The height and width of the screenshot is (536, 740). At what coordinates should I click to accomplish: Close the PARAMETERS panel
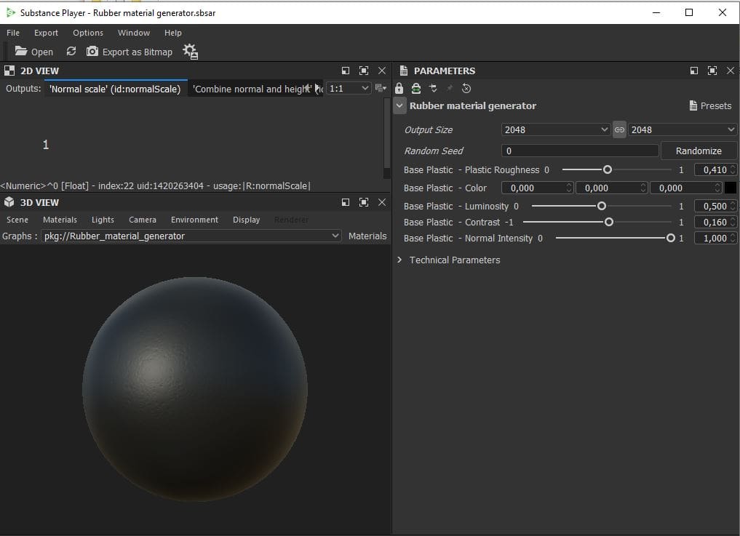tap(730, 71)
